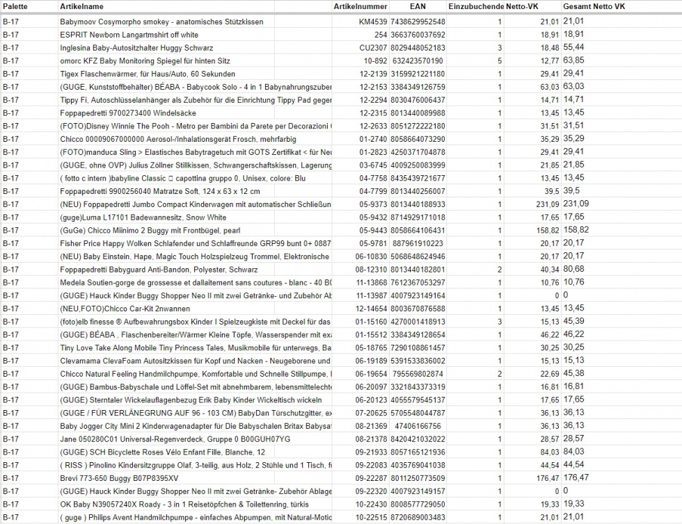Click the Netto-VK value "12,77"
This screenshot has width=682, height=524.
pos(550,61)
